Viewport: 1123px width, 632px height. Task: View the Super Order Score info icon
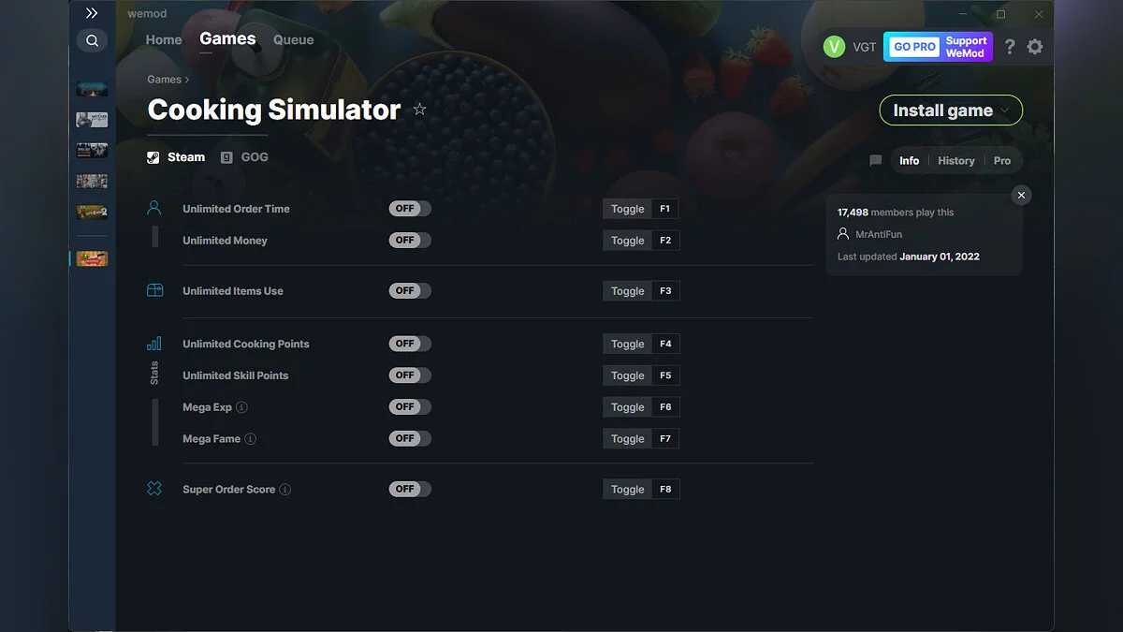286,489
